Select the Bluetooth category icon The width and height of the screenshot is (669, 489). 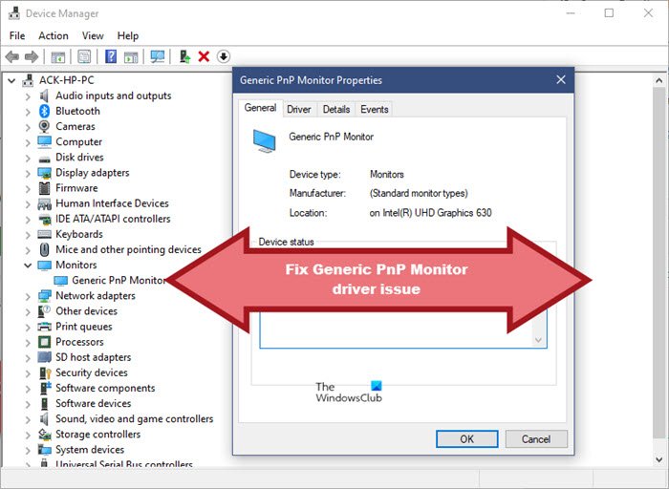pyautogui.click(x=44, y=112)
